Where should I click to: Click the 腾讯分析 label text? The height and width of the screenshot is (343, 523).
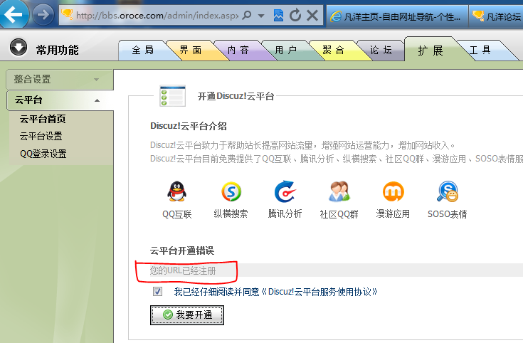[285, 213]
